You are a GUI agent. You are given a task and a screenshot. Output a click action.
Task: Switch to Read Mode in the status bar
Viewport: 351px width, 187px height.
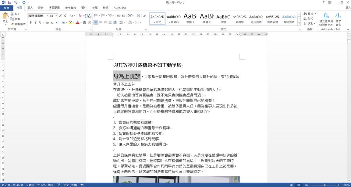click(291, 185)
